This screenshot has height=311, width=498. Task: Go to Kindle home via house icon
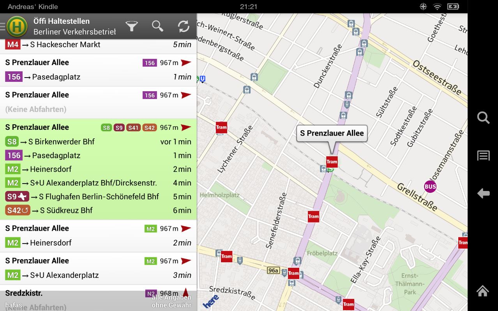[483, 291]
